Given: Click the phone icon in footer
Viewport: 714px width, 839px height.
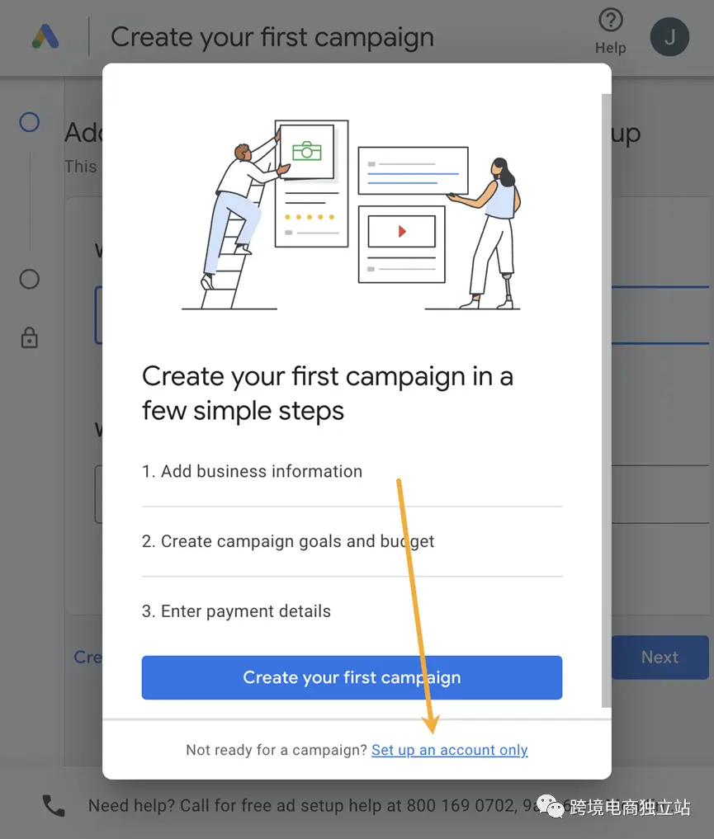Looking at the screenshot, I should (54, 805).
